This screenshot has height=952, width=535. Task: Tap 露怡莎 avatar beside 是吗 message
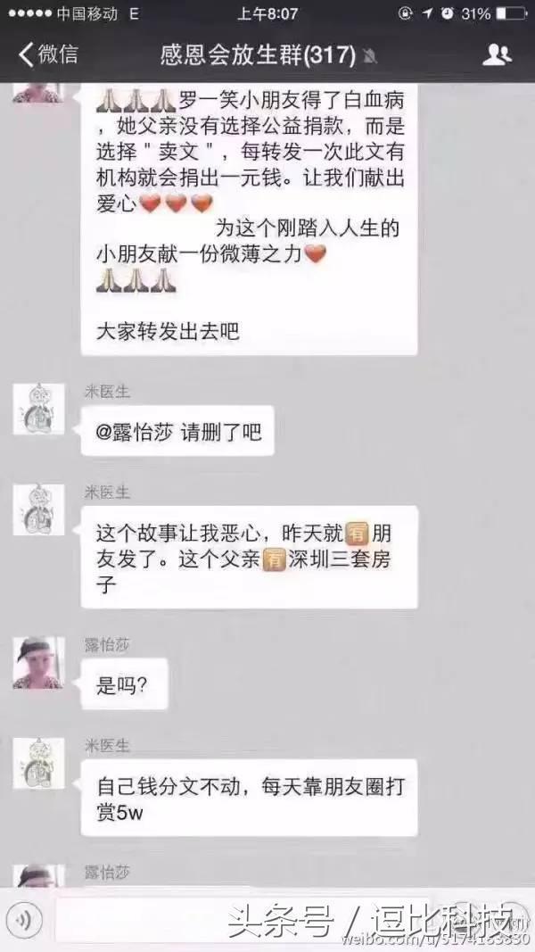coord(39,662)
